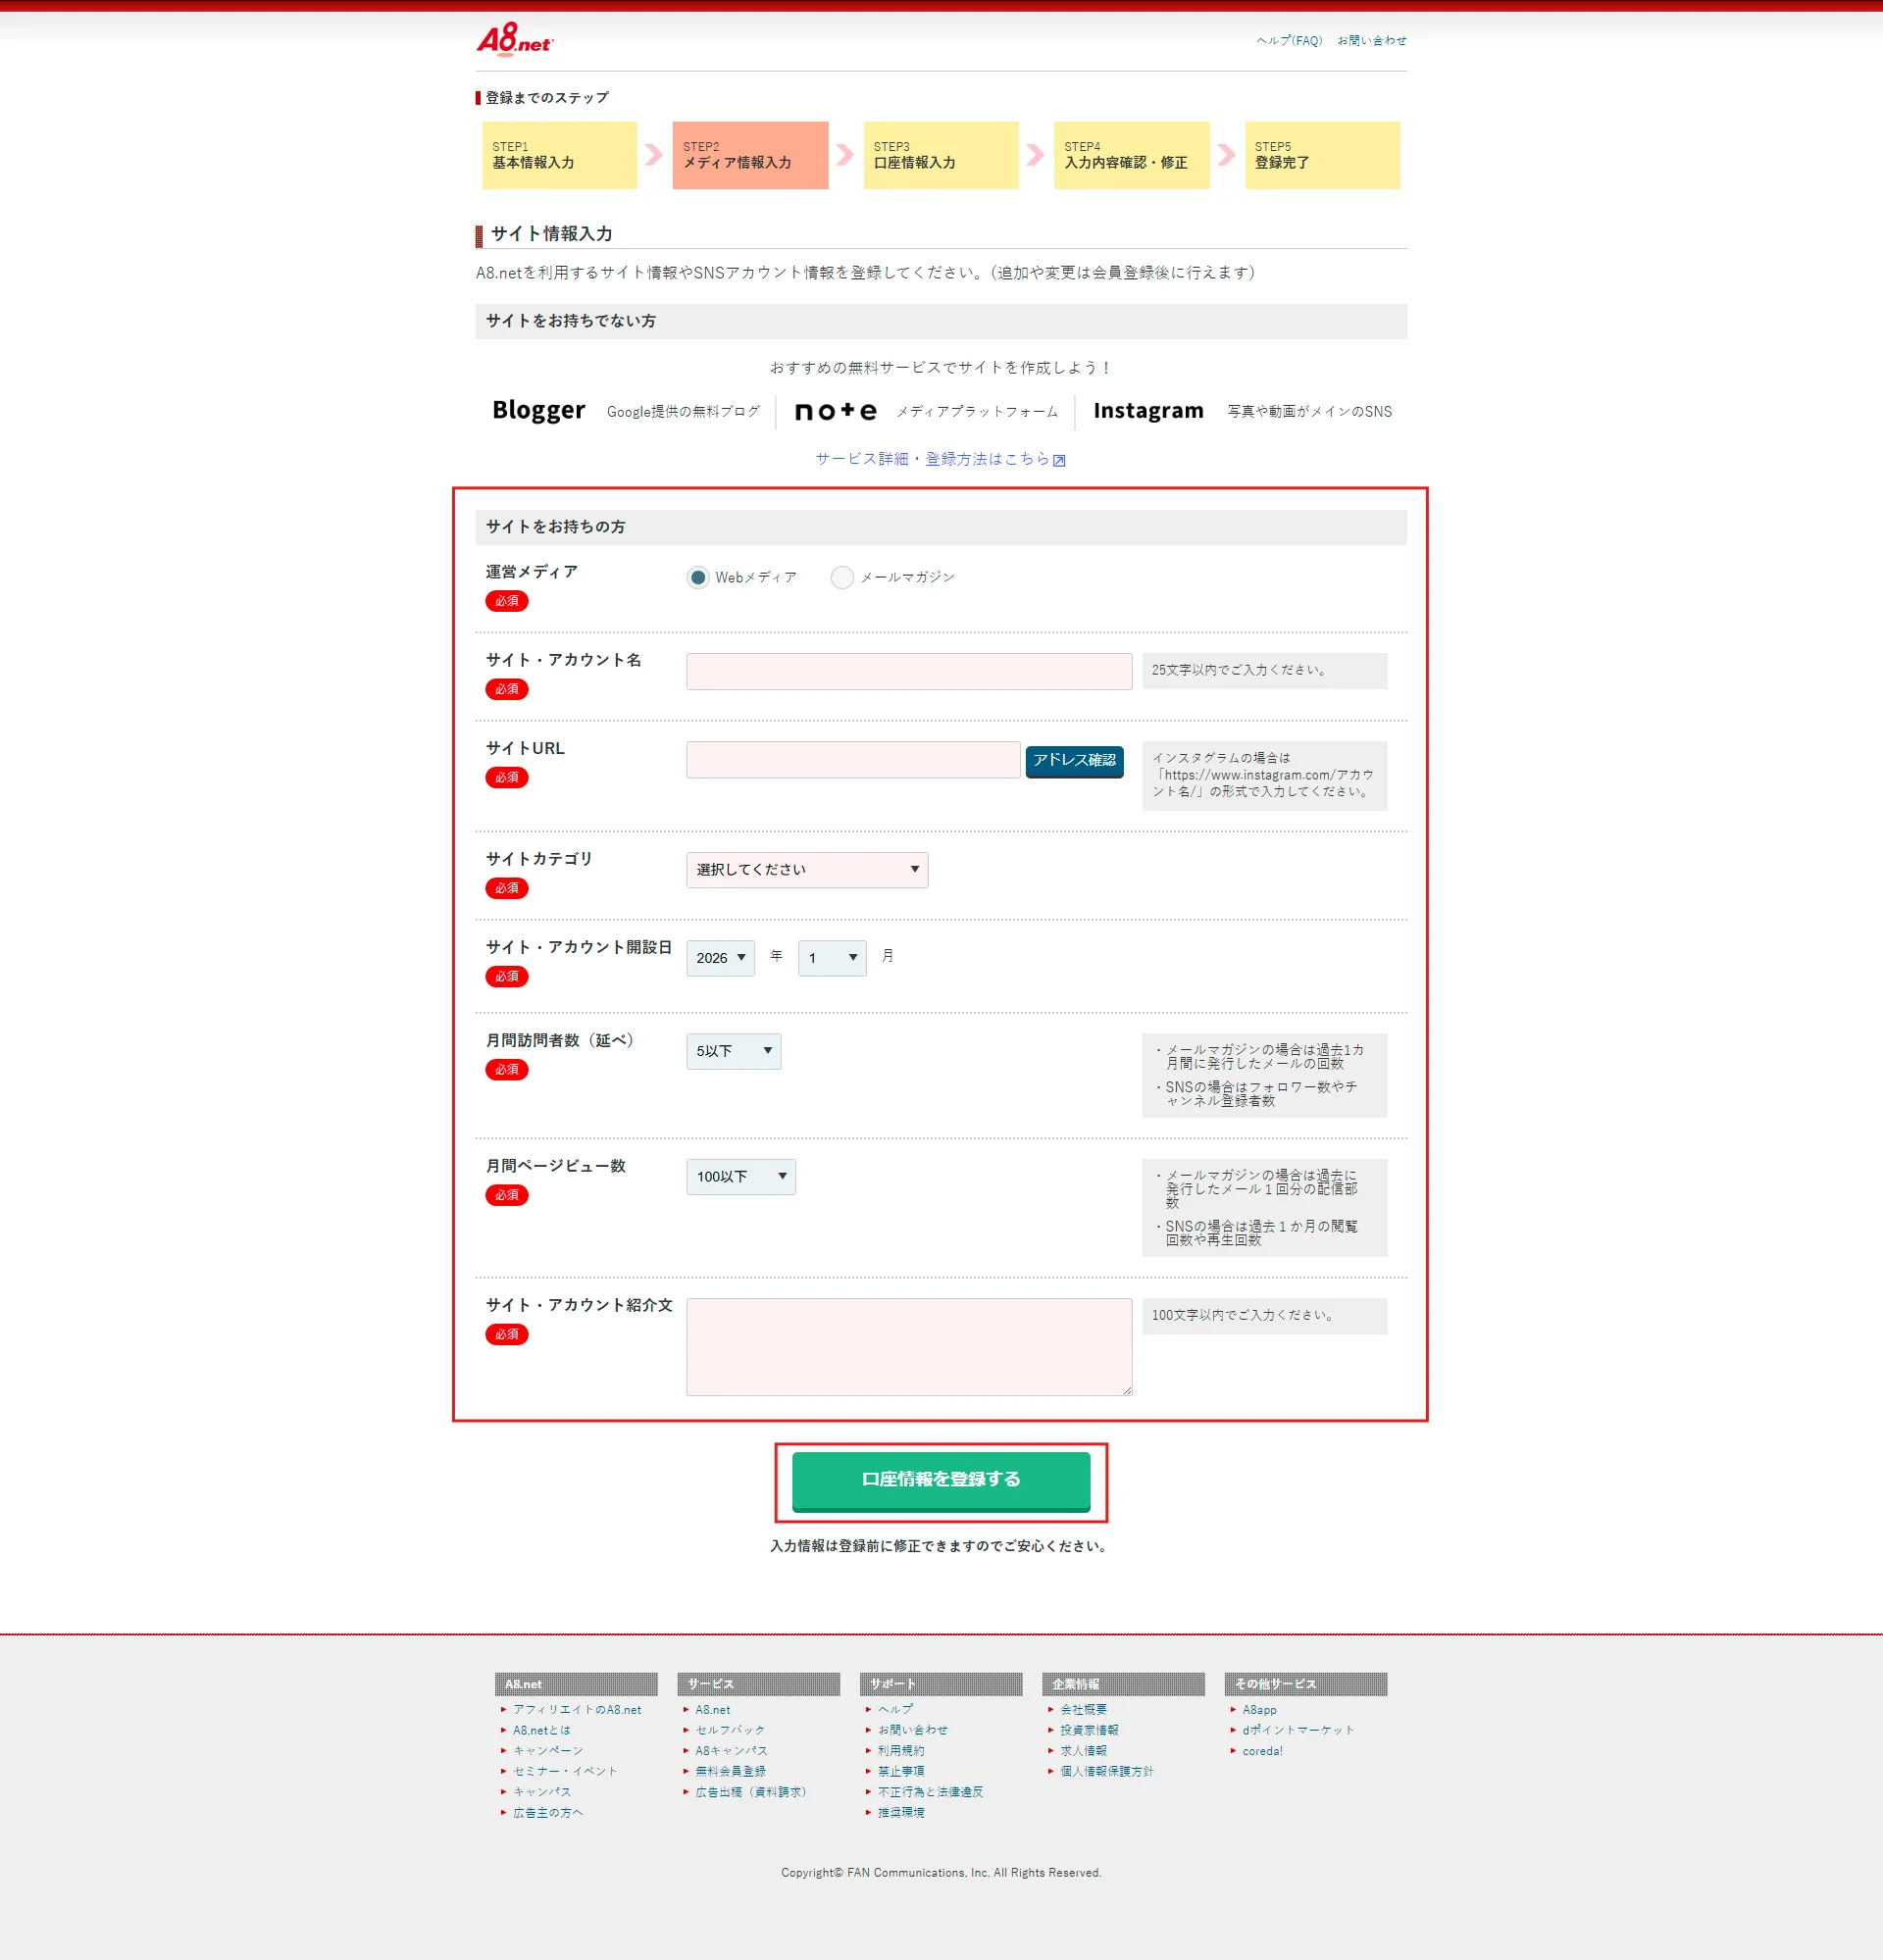
Task: Open the ヘルプ(FAQ) header link
Action: (1289, 41)
